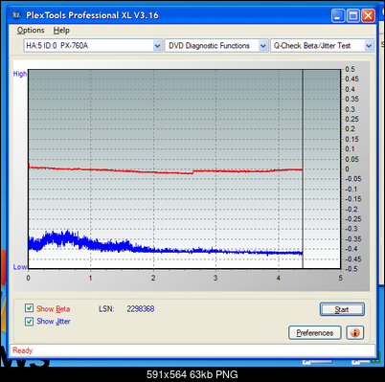This screenshot has width=385, height=382.
Task: Click the Start button
Action: [x=342, y=309]
